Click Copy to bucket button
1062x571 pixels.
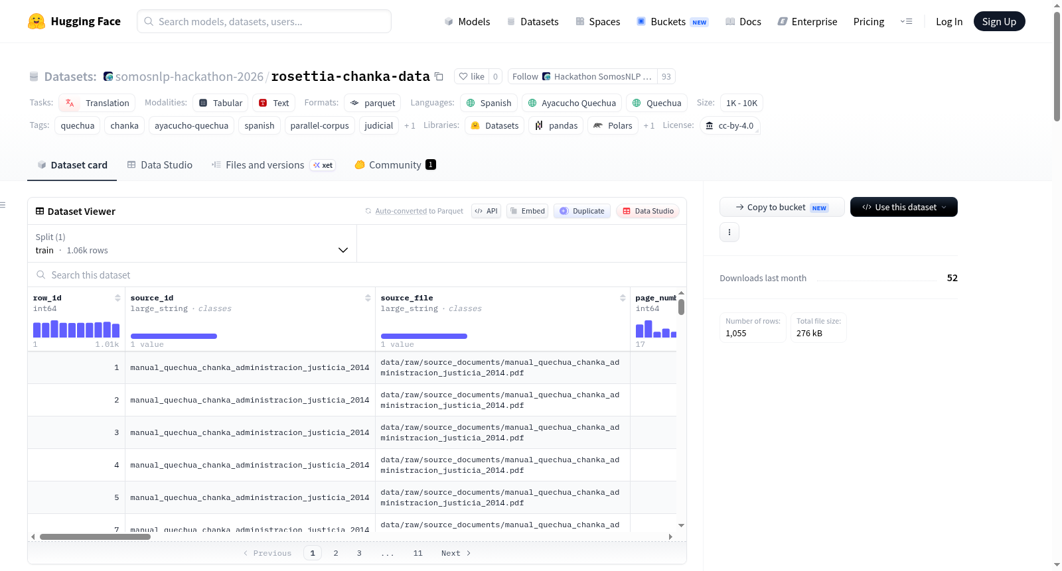point(782,207)
